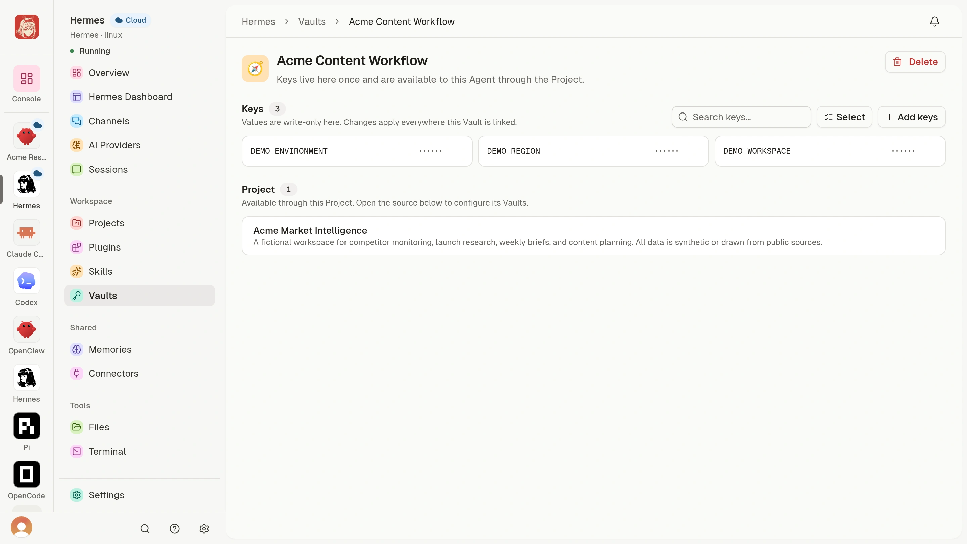967x544 pixels.
Task: Open the OpenClaw agent
Action: pyautogui.click(x=26, y=329)
